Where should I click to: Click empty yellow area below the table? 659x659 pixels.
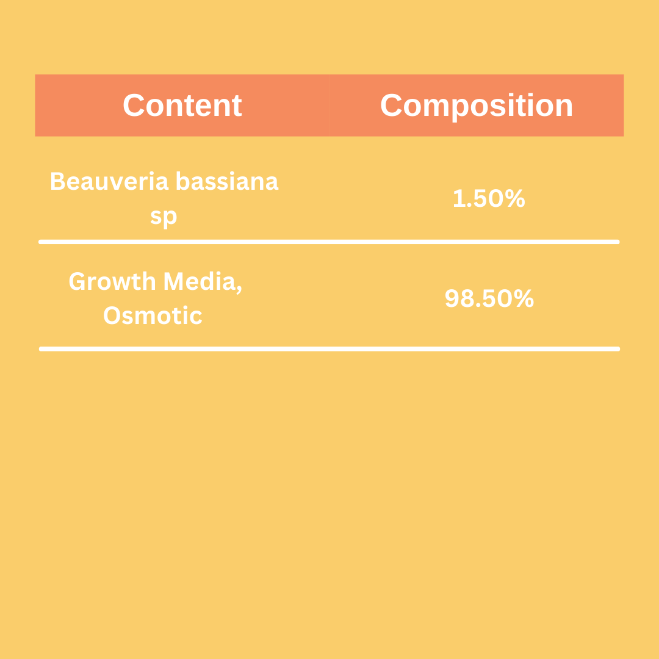(329, 505)
